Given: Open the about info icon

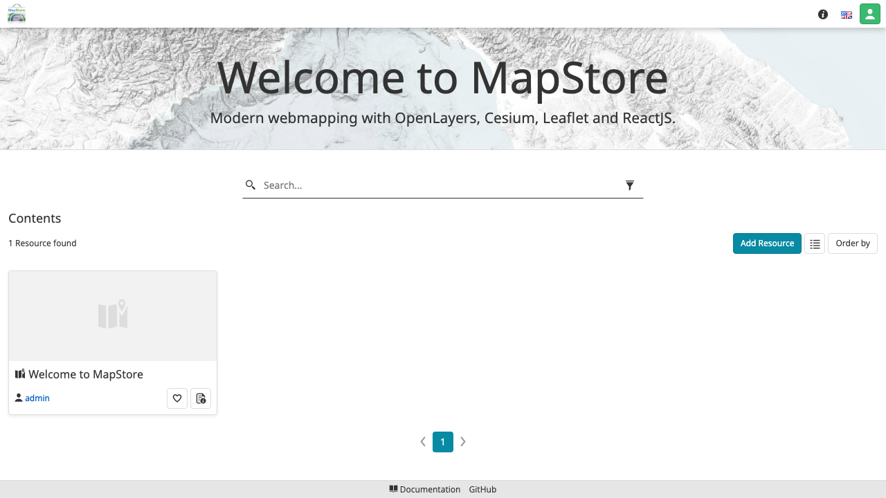Looking at the screenshot, I should pos(823,15).
